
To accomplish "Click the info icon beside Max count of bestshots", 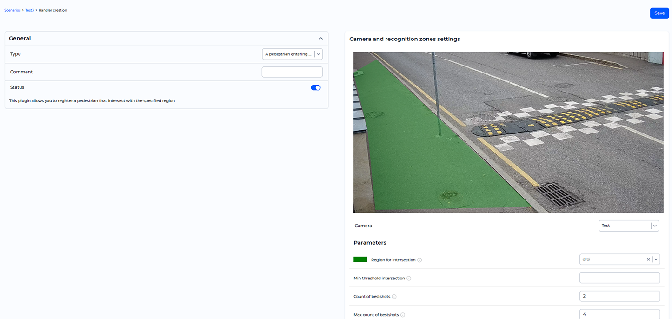I will coord(403,314).
